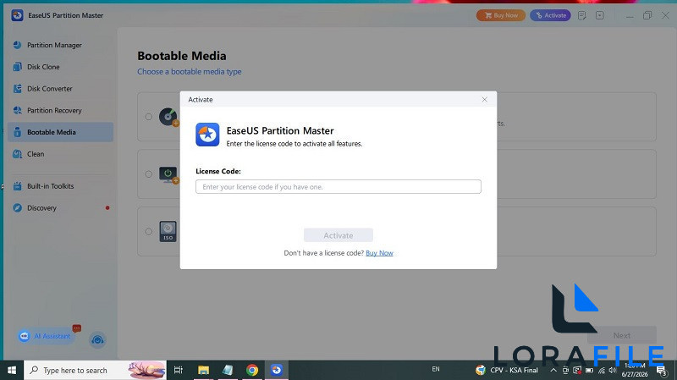Click the EN language indicator
Image resolution: width=677 pixels, height=380 pixels.
pyautogui.click(x=436, y=369)
